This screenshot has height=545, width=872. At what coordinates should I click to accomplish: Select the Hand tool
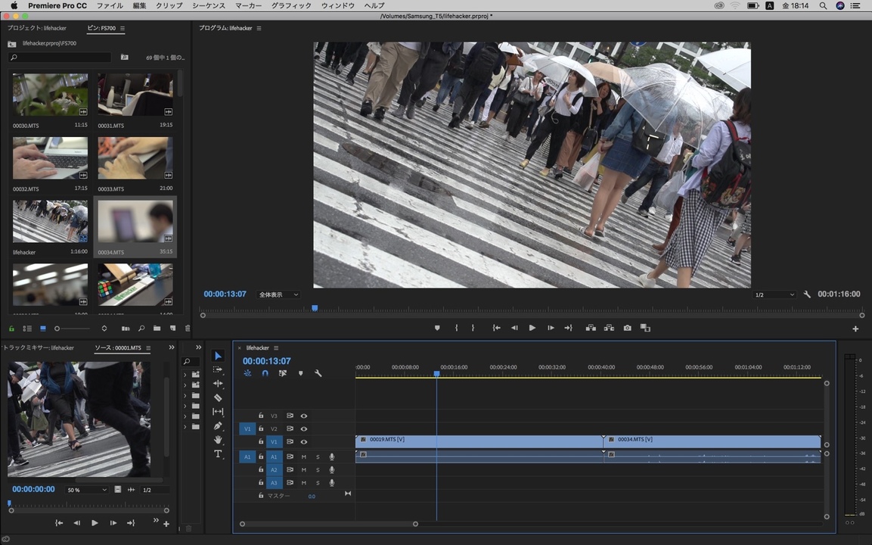coord(218,440)
